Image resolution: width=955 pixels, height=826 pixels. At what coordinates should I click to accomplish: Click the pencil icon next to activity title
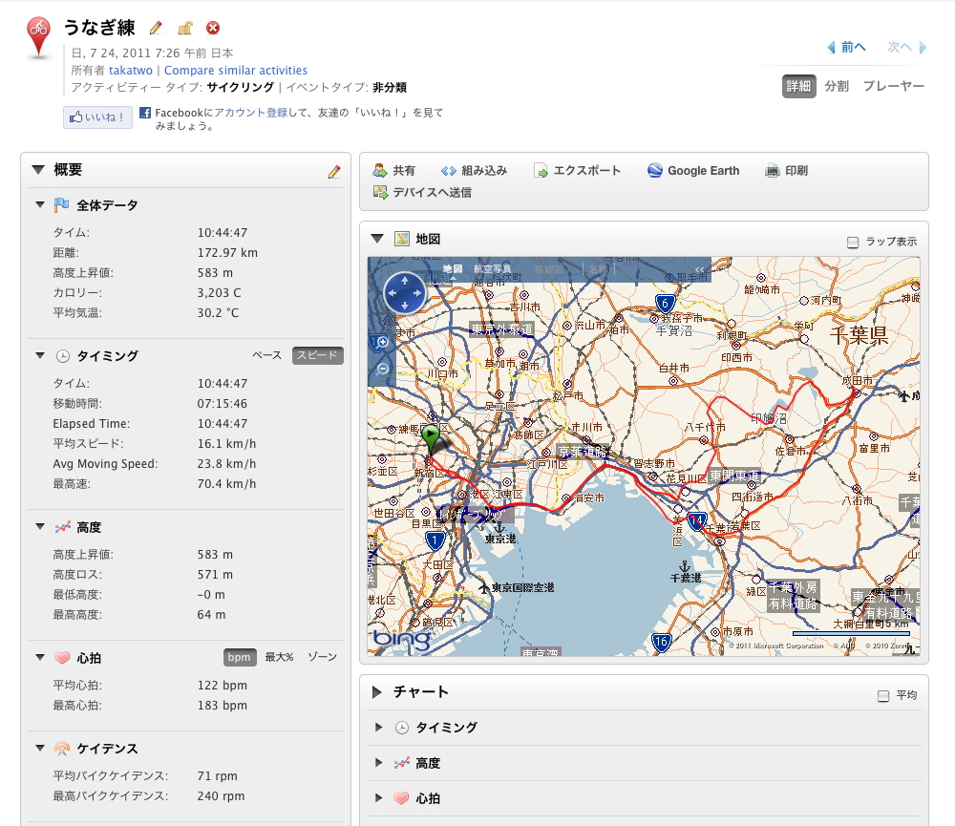(x=156, y=28)
